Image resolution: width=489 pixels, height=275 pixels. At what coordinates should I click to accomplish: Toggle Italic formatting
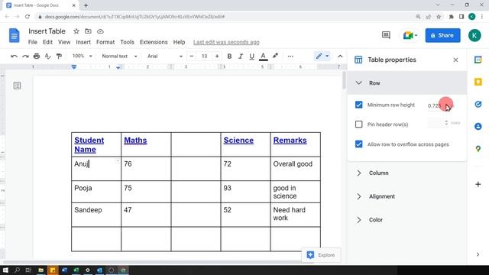[241, 57]
